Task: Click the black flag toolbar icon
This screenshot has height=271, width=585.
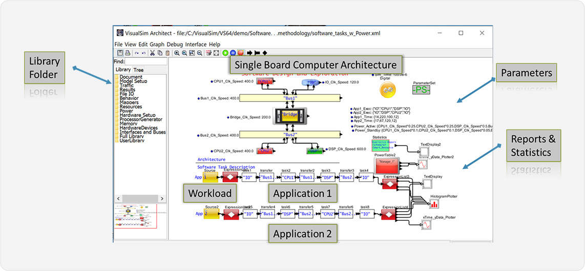Action: coord(257,53)
